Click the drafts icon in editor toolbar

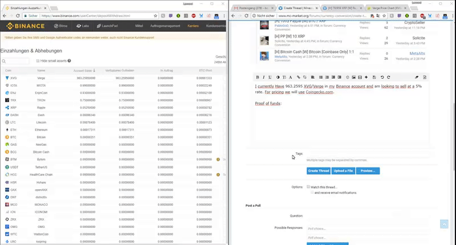click(x=374, y=77)
